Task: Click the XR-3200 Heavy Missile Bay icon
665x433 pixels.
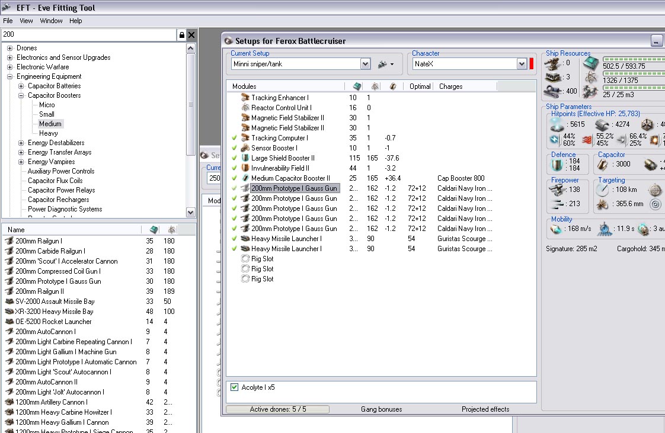Action: pos(9,312)
